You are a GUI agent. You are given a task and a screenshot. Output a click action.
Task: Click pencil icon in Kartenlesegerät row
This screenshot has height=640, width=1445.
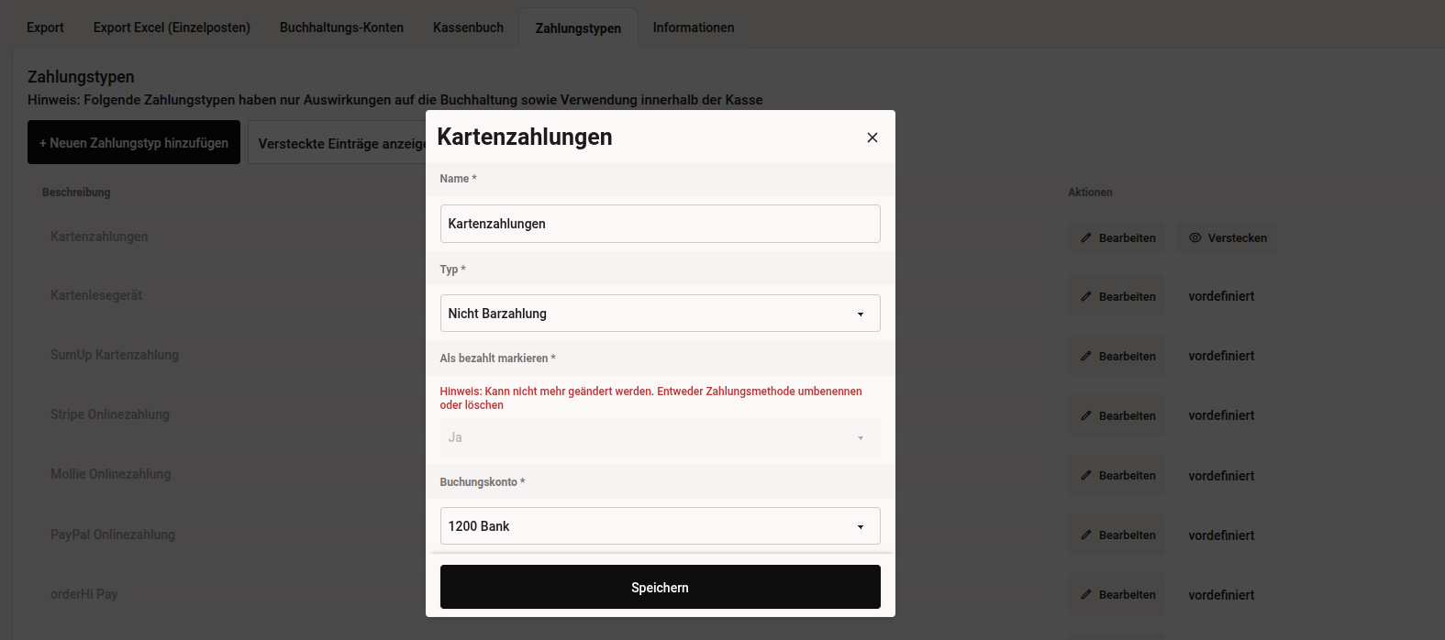[1086, 297]
